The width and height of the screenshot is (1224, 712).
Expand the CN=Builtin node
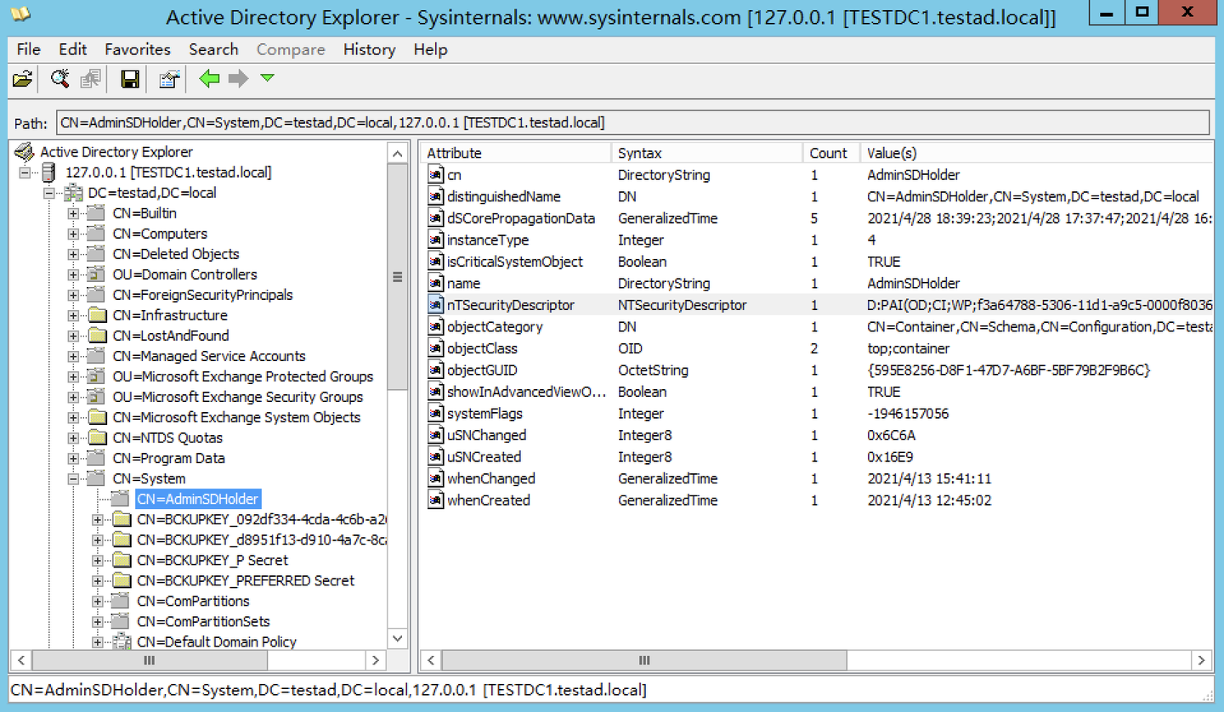pyautogui.click(x=74, y=213)
